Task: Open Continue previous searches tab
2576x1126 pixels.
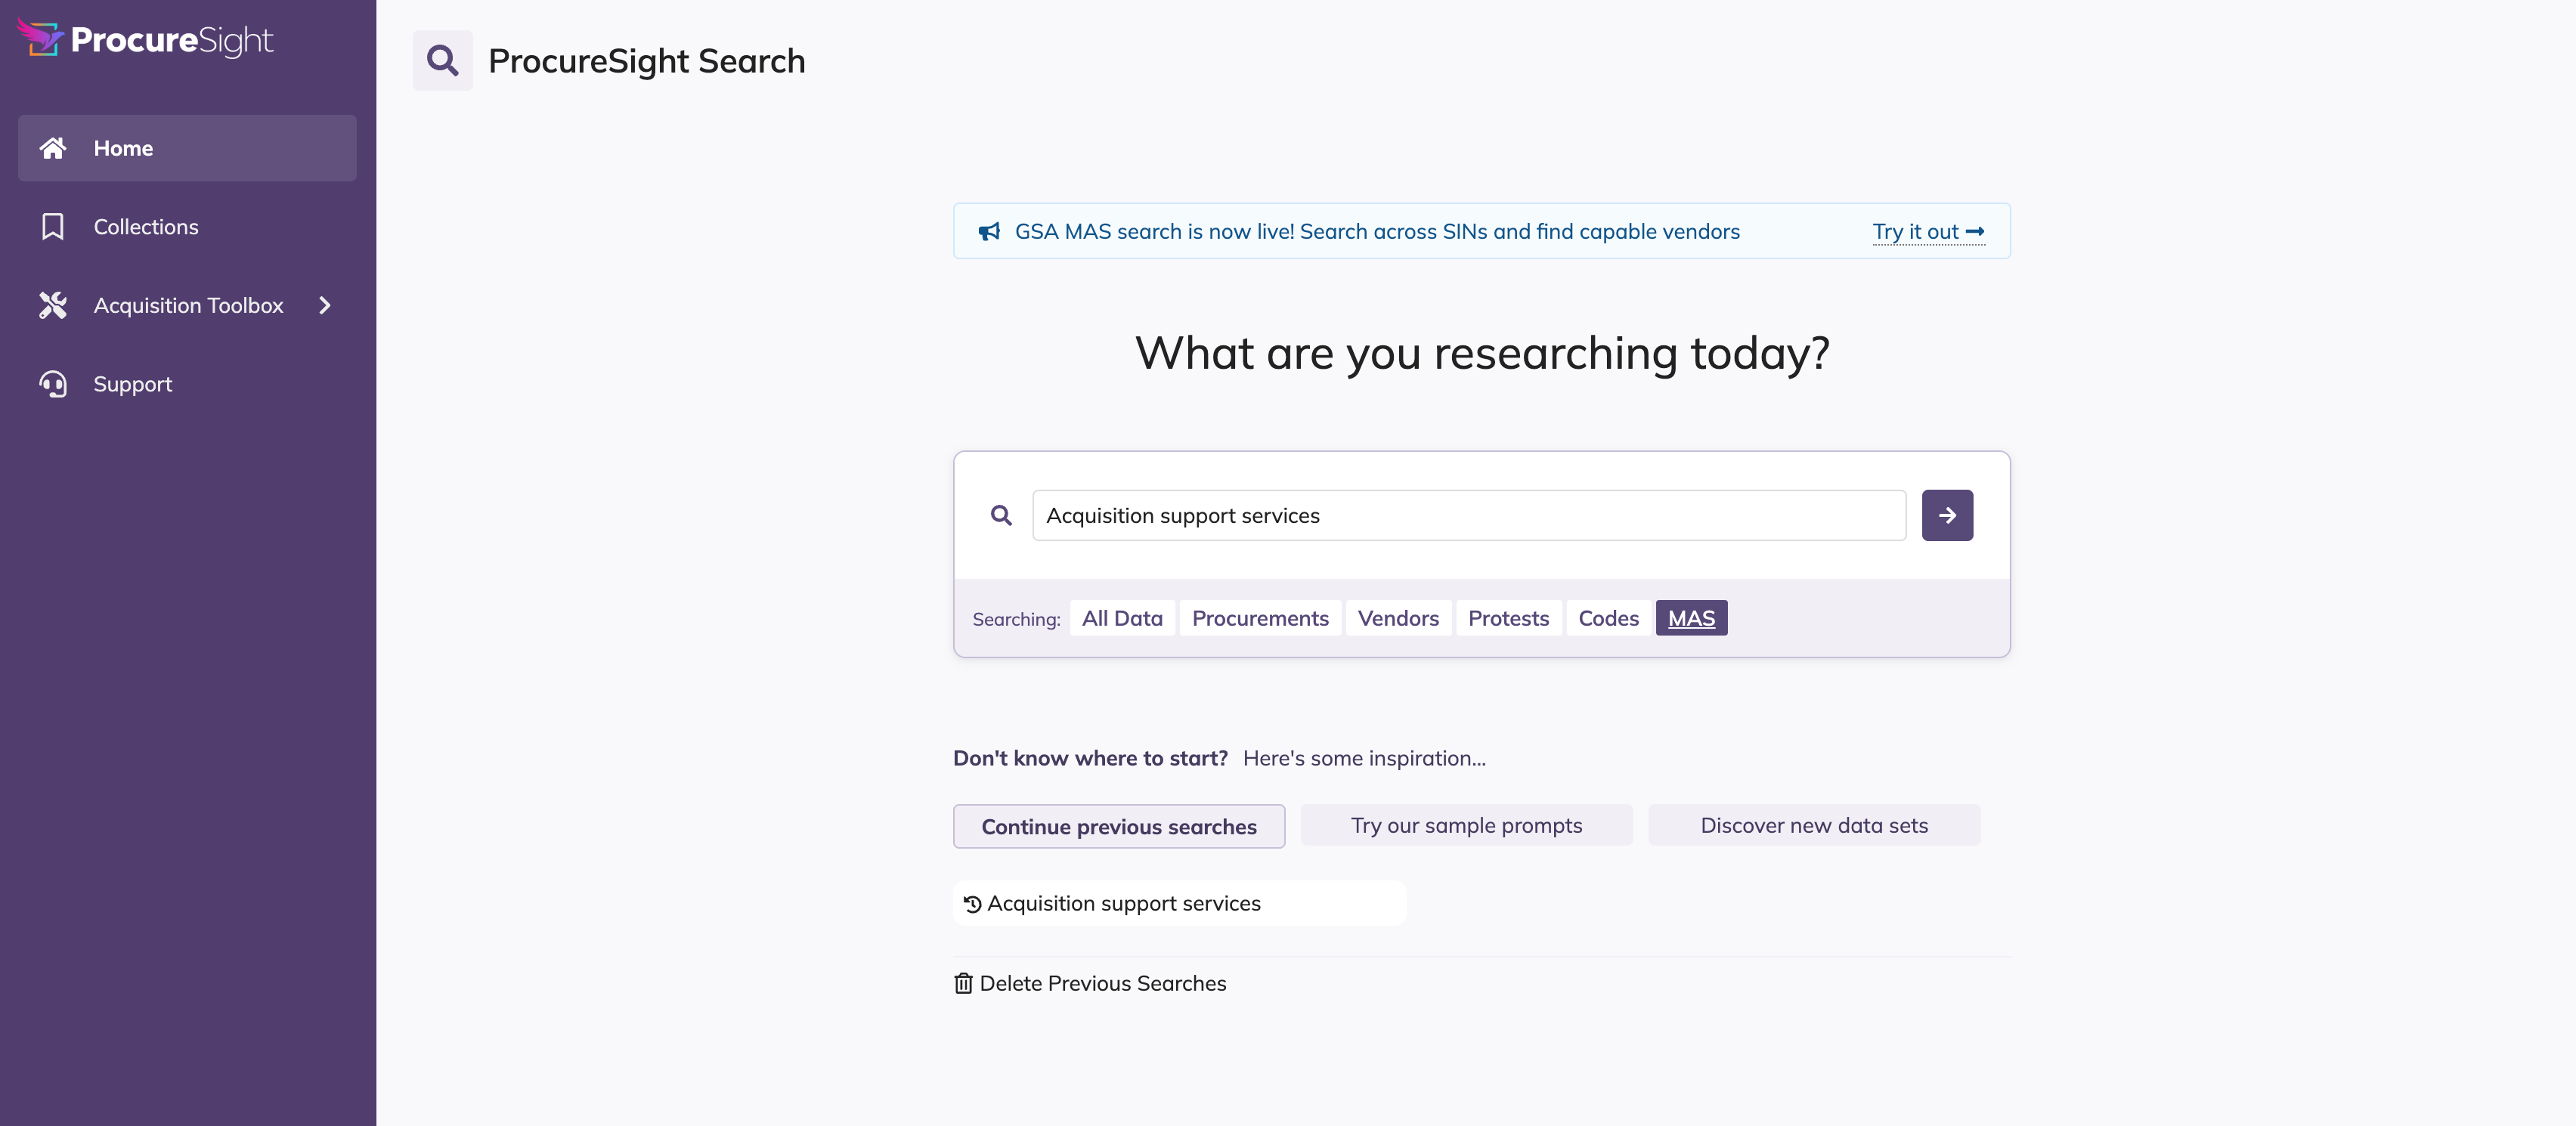Action: (1119, 826)
